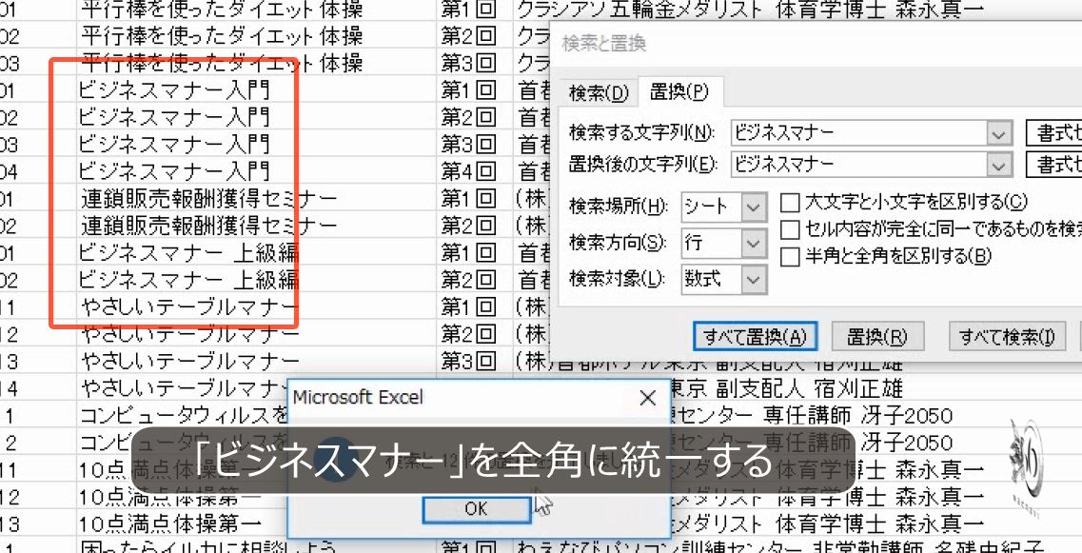Select the やさしいテーブルマナー cell in the 第3回 row
Image resolution: width=1082 pixels, height=553 pixels.
(256, 361)
